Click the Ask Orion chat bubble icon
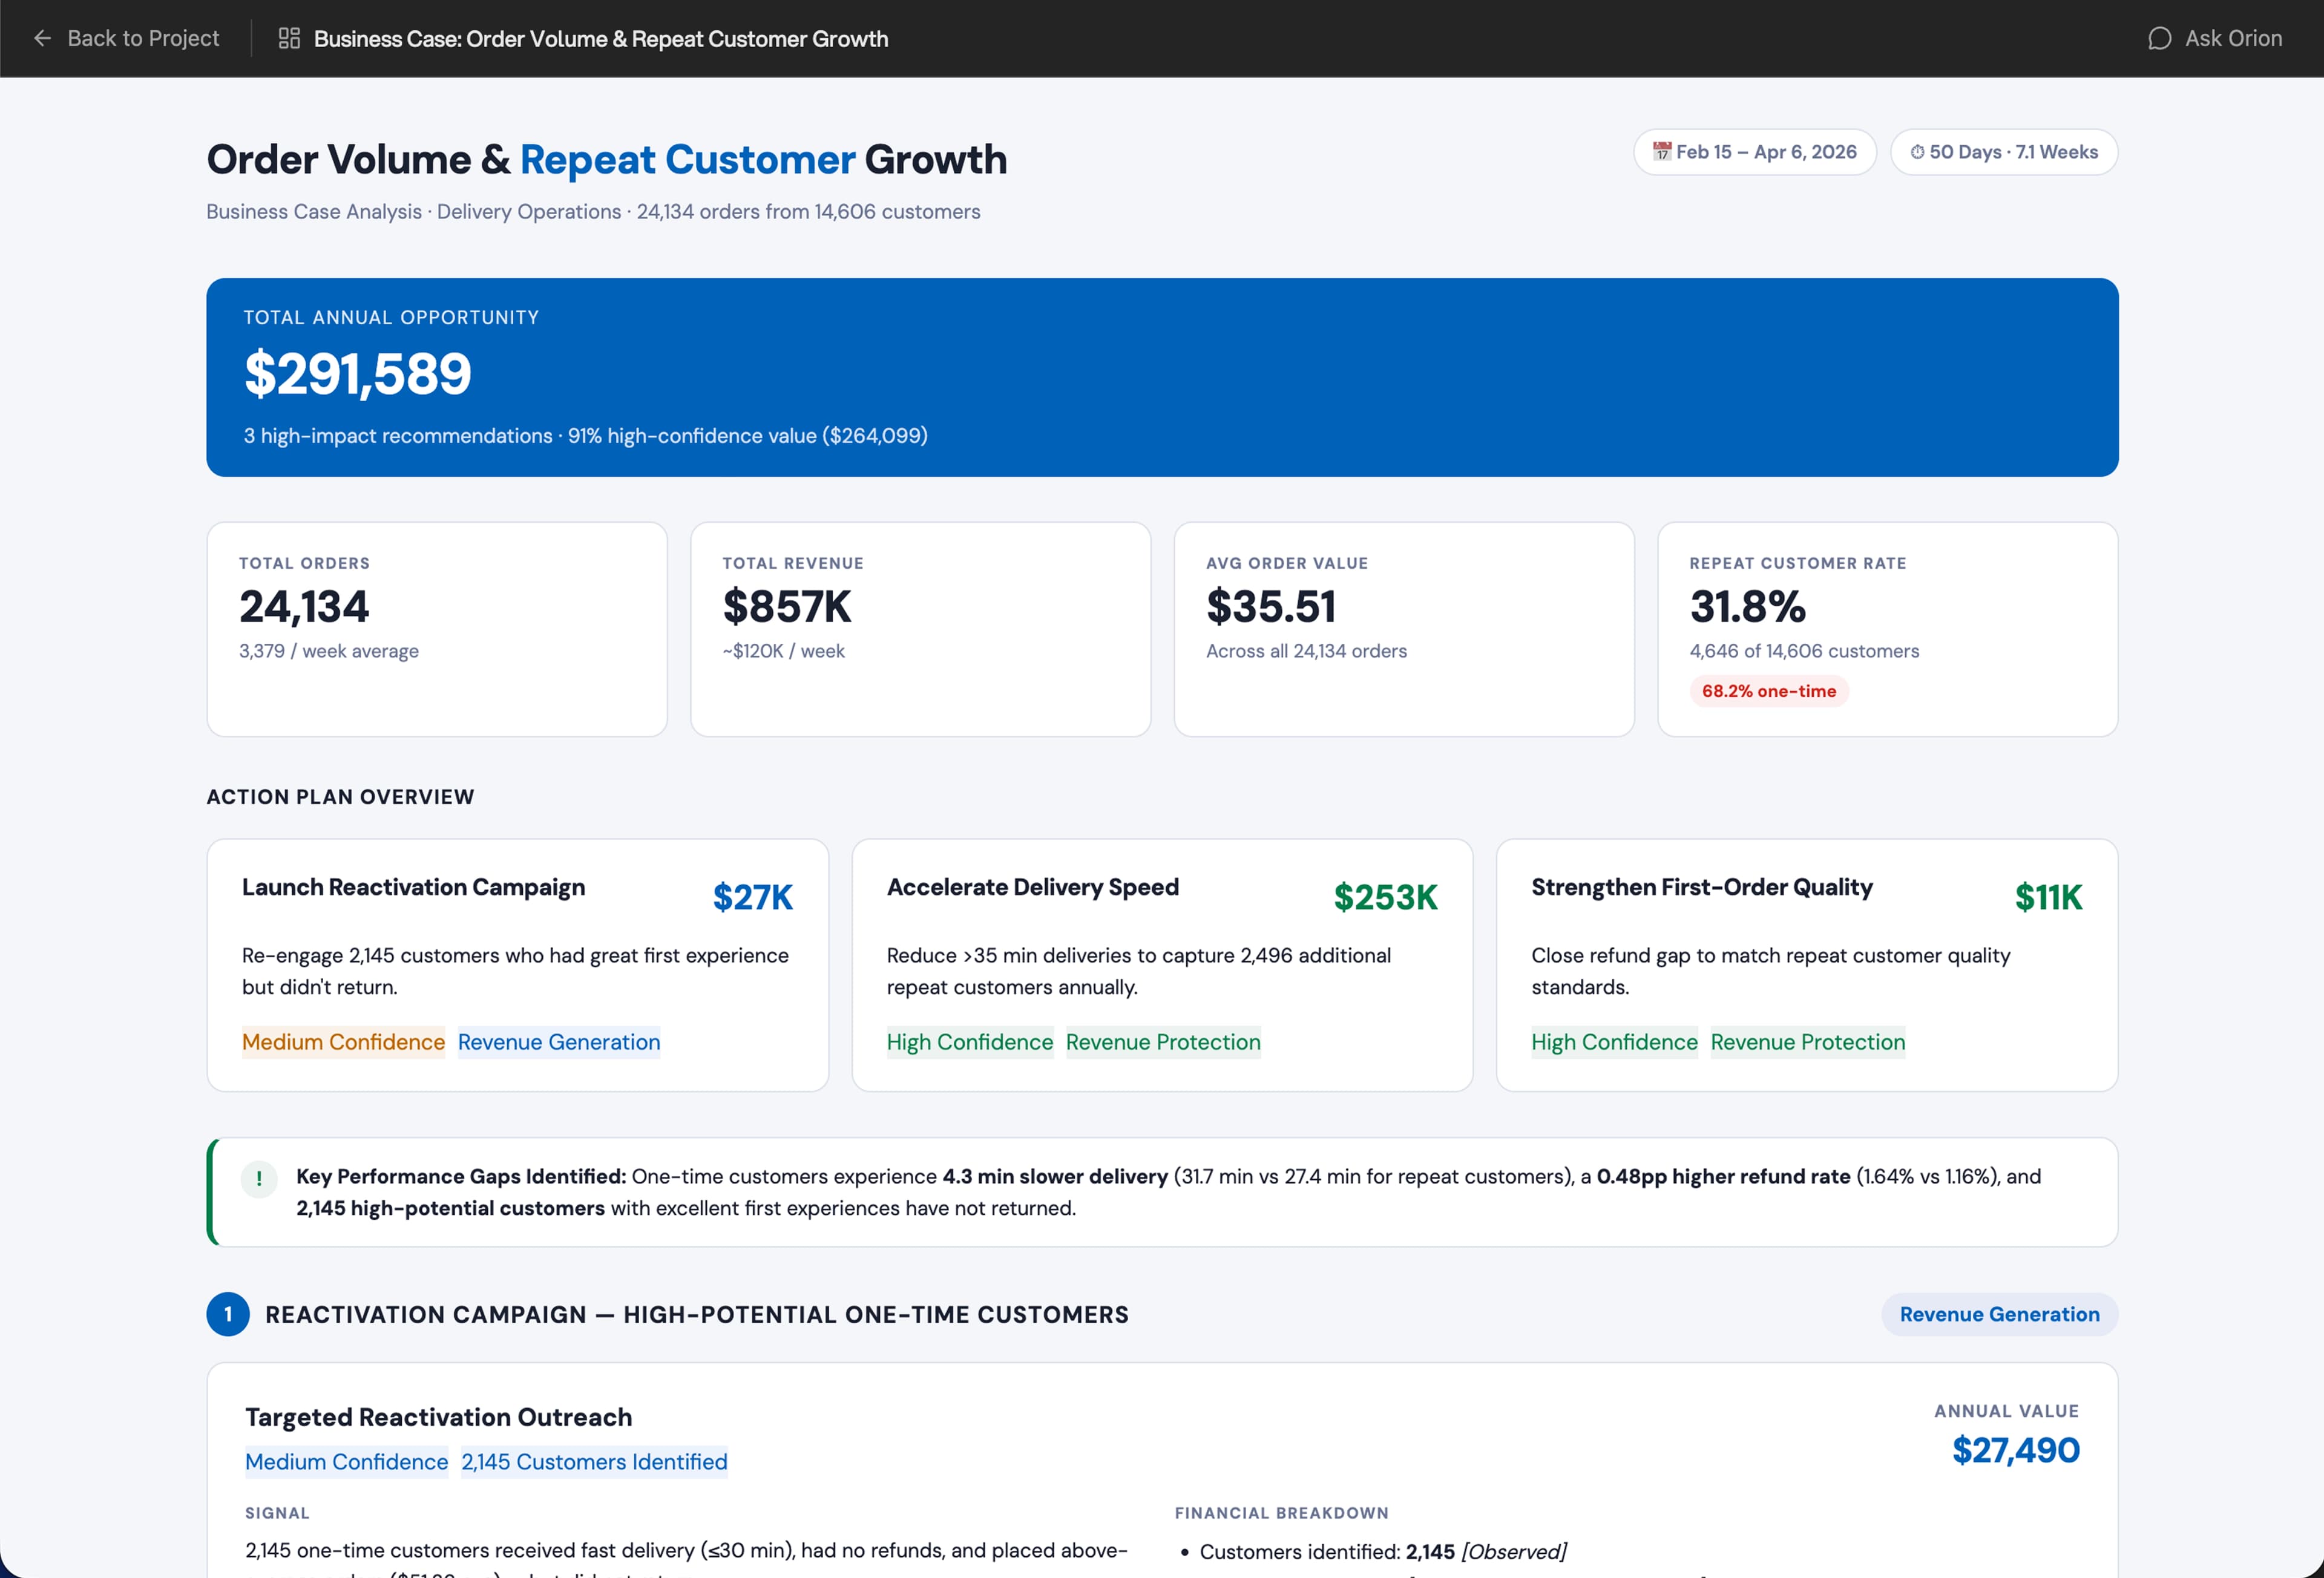2324x1578 pixels. pyautogui.click(x=2159, y=38)
